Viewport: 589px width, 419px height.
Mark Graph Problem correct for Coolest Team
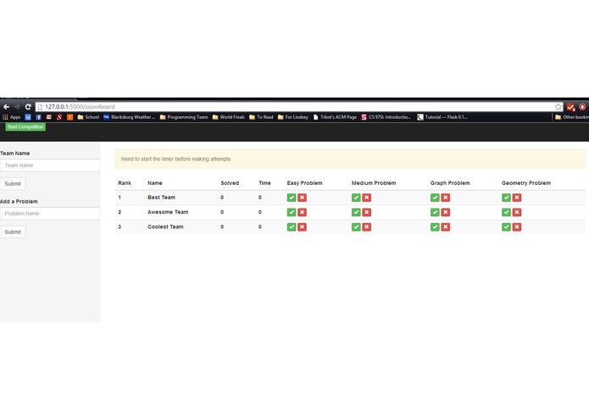coord(435,227)
